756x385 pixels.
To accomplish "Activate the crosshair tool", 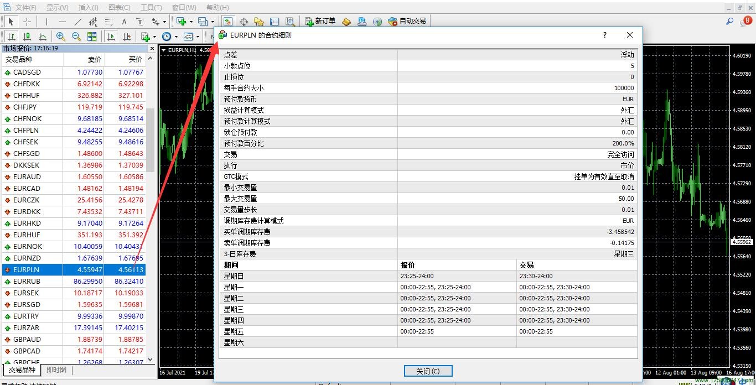I will 27,22.
